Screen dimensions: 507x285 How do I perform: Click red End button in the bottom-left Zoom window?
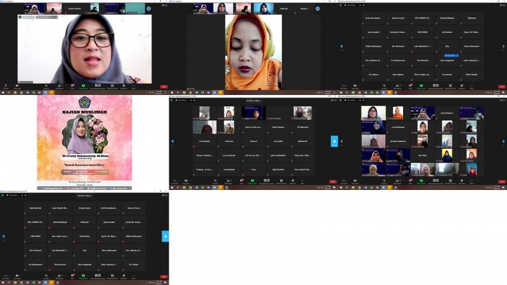pos(164,276)
